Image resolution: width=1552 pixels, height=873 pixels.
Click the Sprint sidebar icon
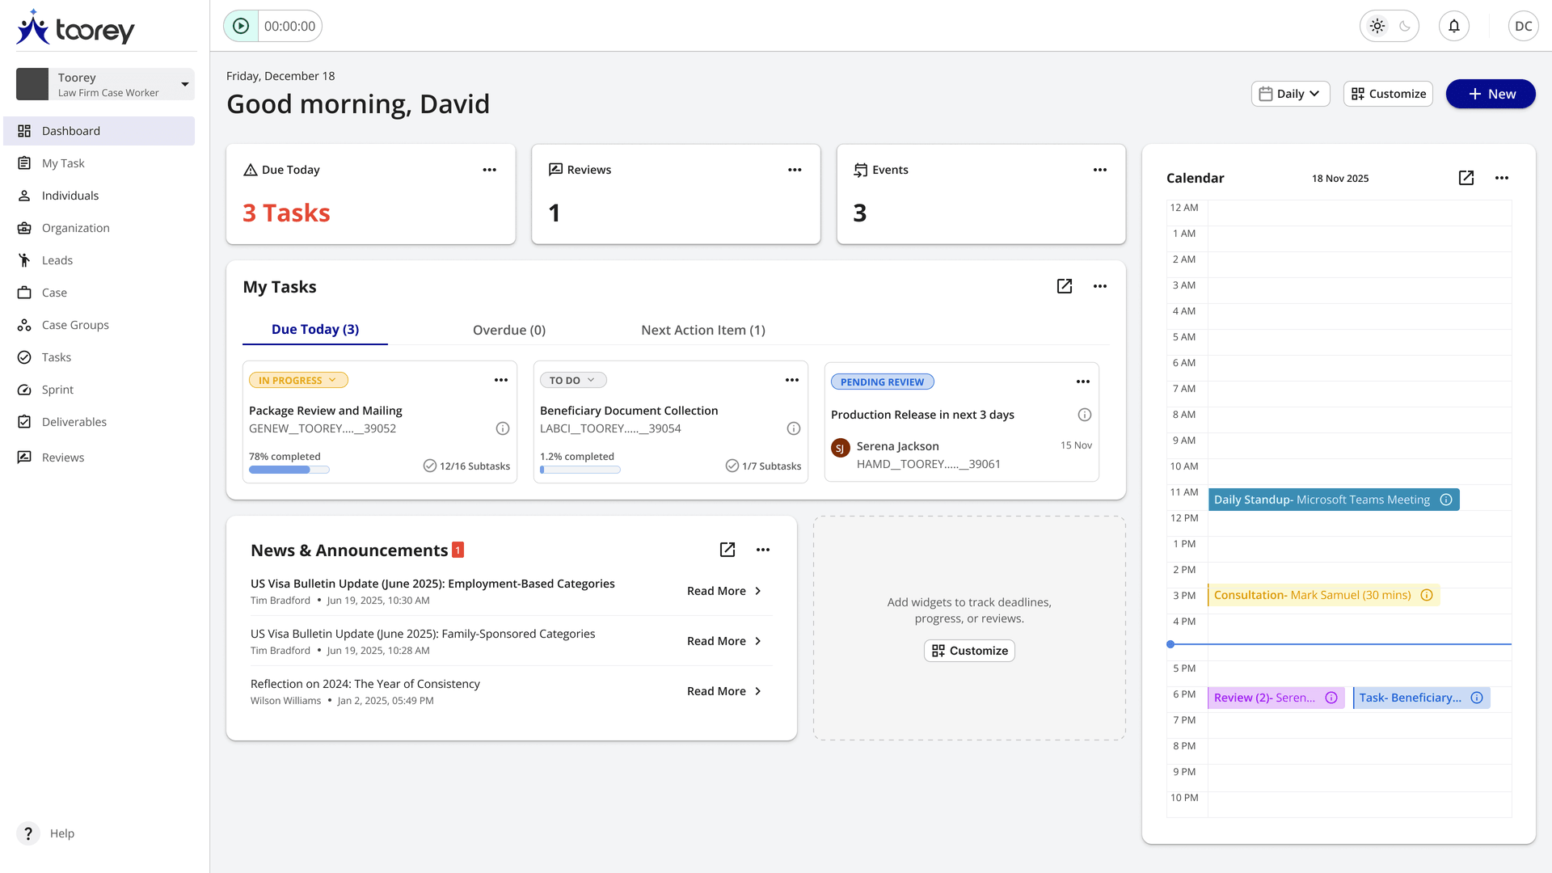[x=24, y=389]
